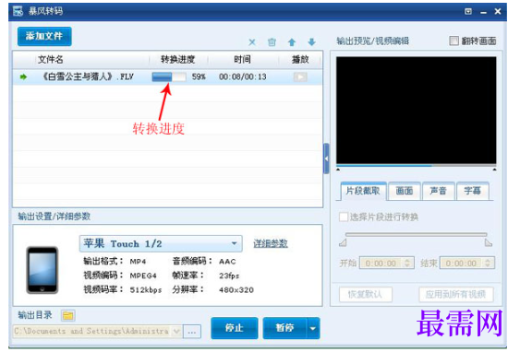This screenshot has height=352, width=520.
Task: Click the clip range slider track
Action: [x=417, y=235]
